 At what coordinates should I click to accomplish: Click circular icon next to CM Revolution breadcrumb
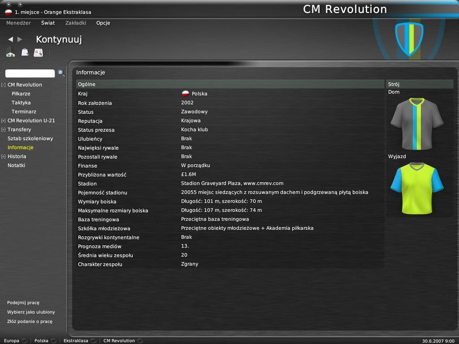(x=140, y=341)
